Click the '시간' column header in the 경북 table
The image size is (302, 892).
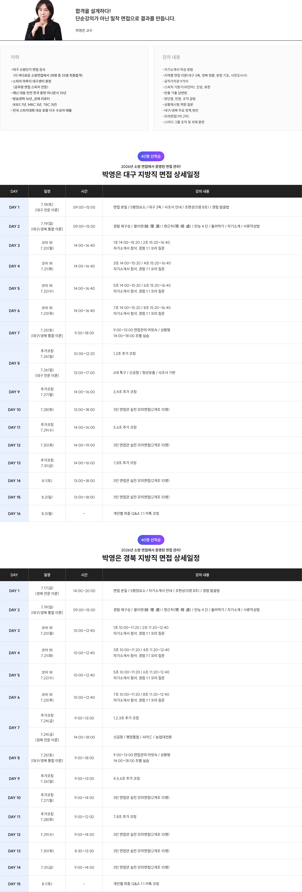click(x=84, y=575)
